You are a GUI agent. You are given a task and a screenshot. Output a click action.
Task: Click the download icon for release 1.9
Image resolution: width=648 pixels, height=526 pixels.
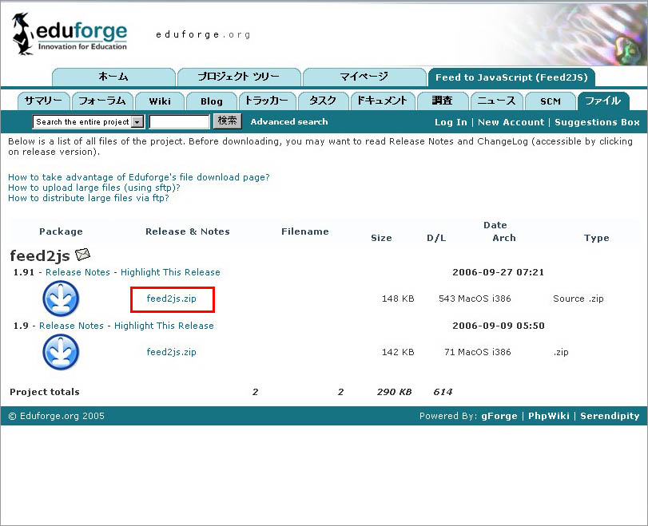[61, 352]
